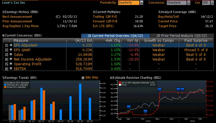Open Analyst Coverage (ANR) section
Viewport: 216px width, 123px height.
coord(177,12)
